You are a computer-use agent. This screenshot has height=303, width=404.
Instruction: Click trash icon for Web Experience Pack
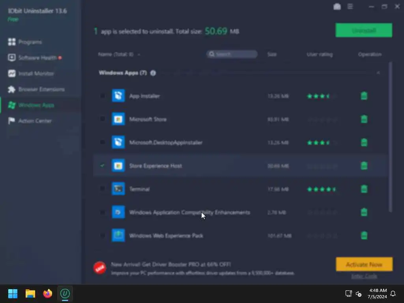(364, 235)
